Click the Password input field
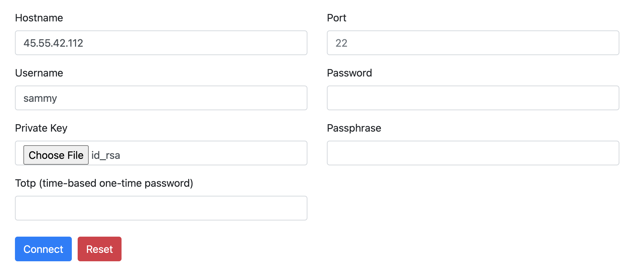 point(473,98)
